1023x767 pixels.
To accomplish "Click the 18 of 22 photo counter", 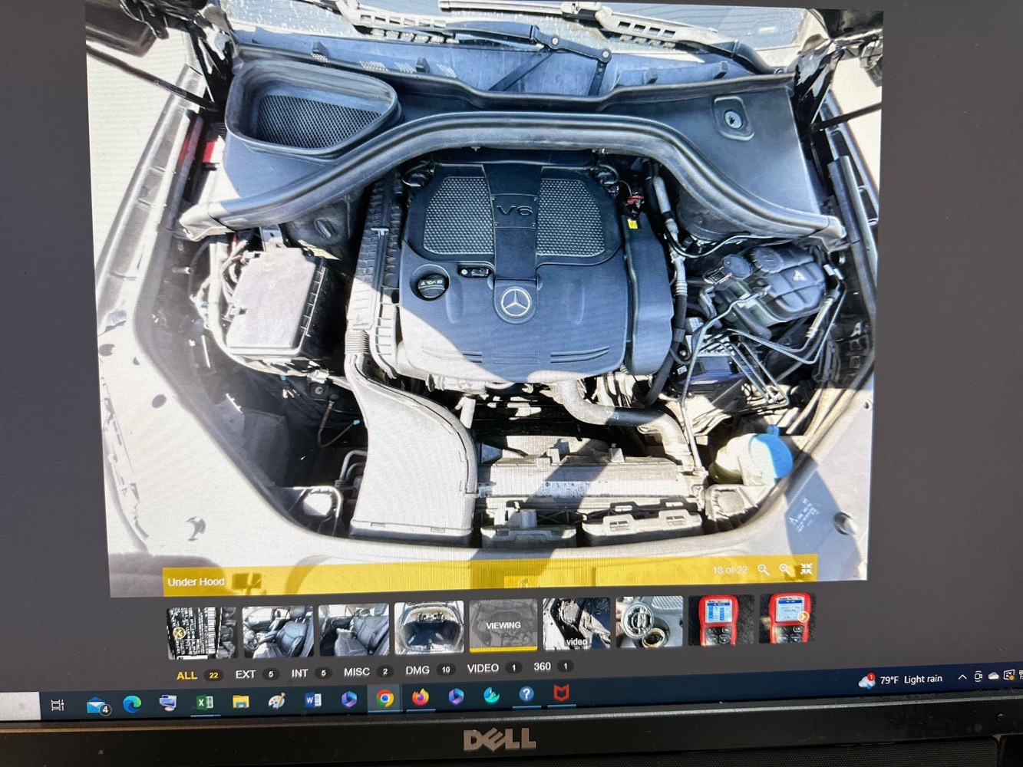I will [730, 570].
